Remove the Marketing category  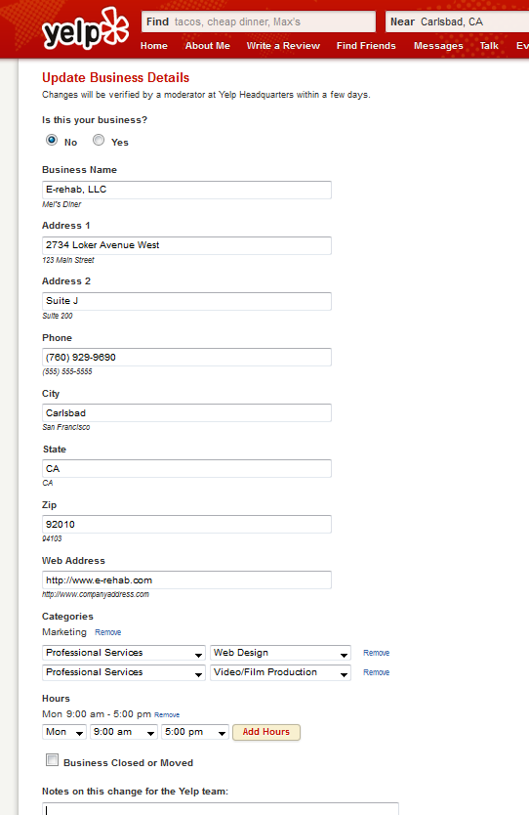(x=108, y=632)
